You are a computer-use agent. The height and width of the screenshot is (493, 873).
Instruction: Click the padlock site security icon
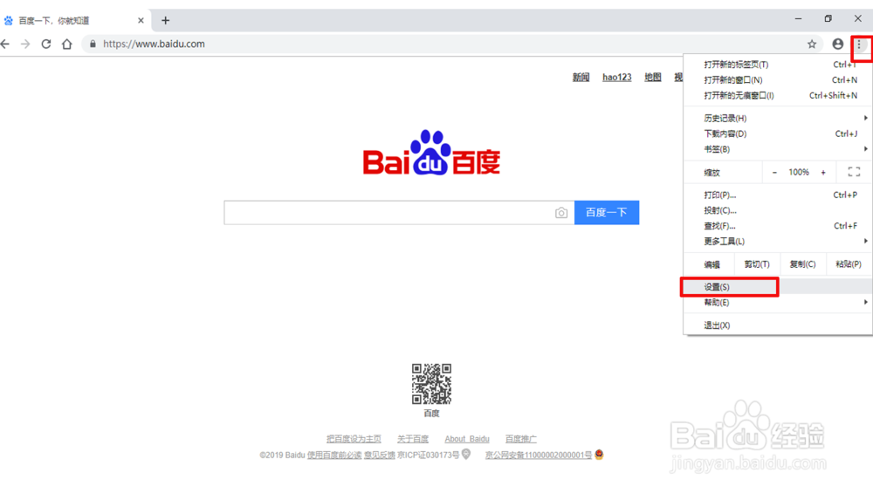pos(93,44)
